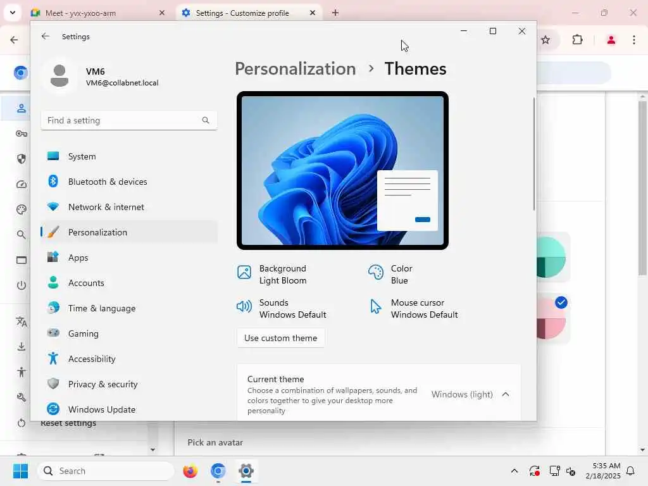The width and height of the screenshot is (648, 486).
Task: Open the Windows Start menu
Action: click(x=21, y=471)
